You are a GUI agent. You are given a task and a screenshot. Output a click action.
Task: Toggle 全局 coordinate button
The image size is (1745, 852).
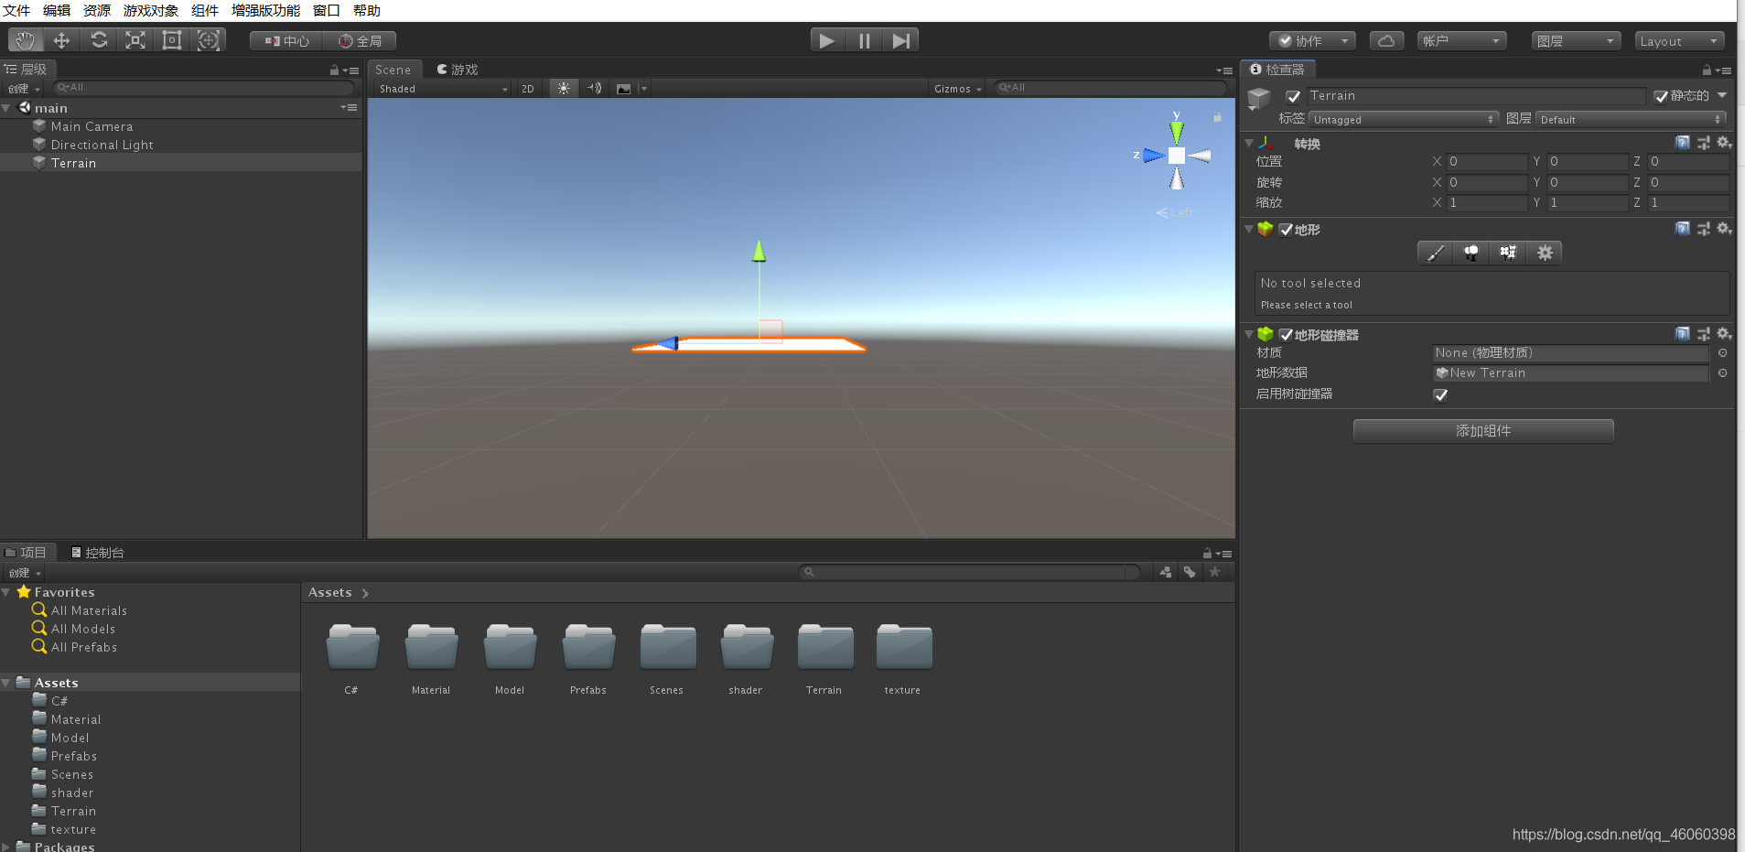[360, 41]
